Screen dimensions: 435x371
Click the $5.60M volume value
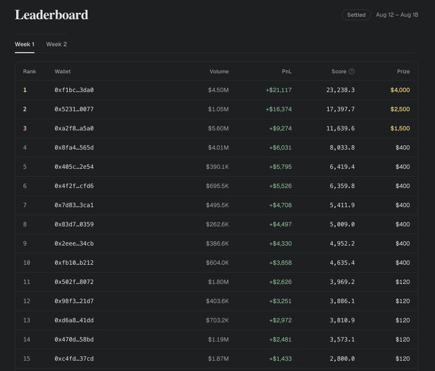(218, 128)
